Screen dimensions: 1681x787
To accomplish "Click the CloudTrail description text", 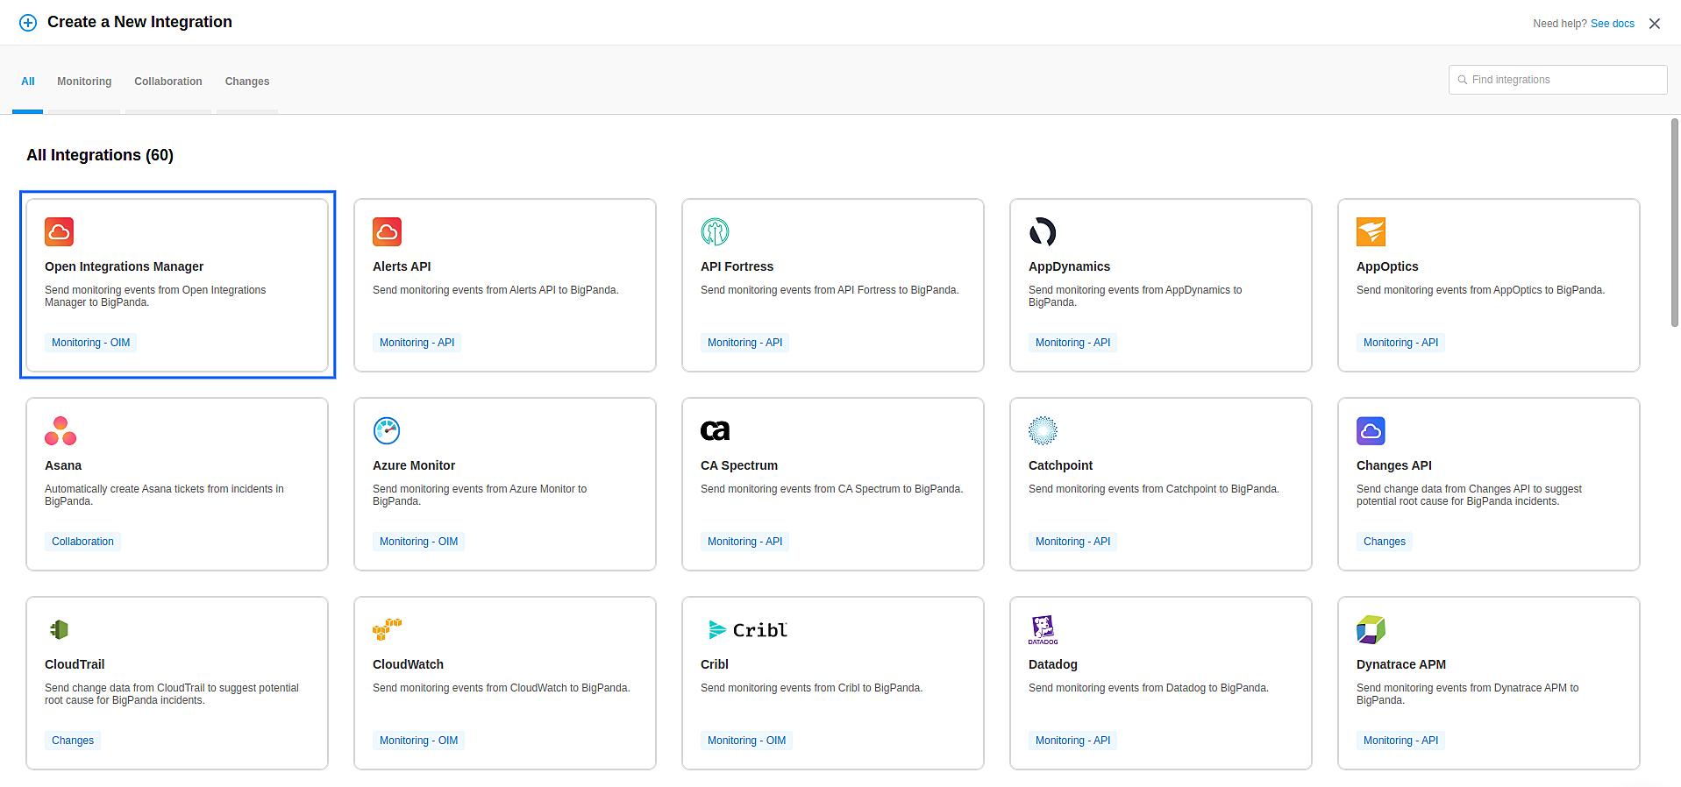I will pos(172,694).
